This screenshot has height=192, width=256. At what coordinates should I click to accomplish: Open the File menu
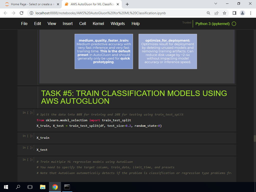point(24,24)
